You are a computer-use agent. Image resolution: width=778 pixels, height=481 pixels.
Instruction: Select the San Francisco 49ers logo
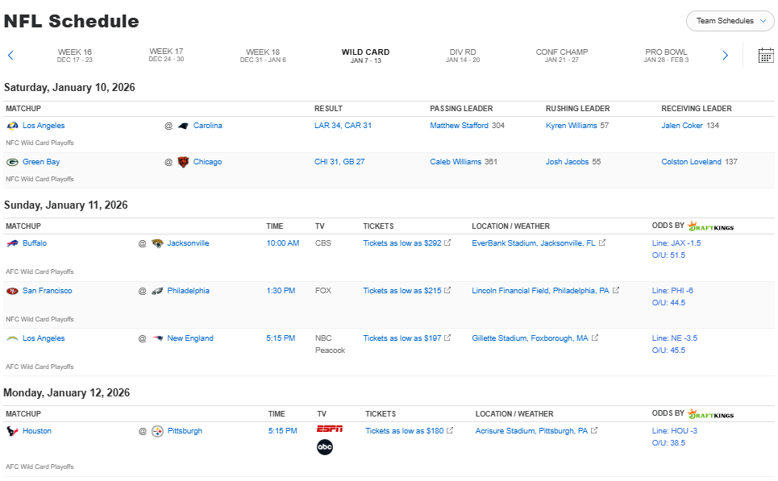14,290
